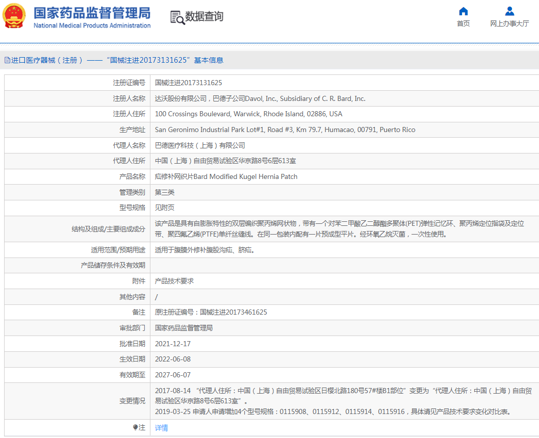Viewport: 539px width, 438px height.
Task: Click 见附页 in the 型号规格 row
Action: pos(164,208)
